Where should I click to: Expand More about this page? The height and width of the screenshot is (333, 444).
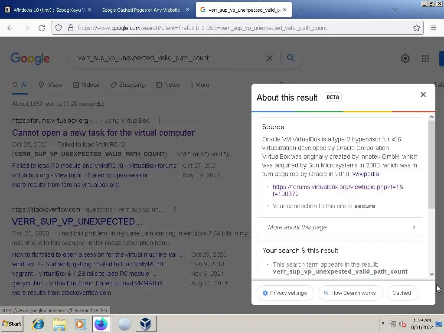[x=340, y=227]
